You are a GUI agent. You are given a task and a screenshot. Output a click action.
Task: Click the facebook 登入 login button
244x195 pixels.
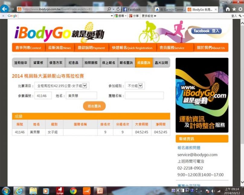[207, 31]
